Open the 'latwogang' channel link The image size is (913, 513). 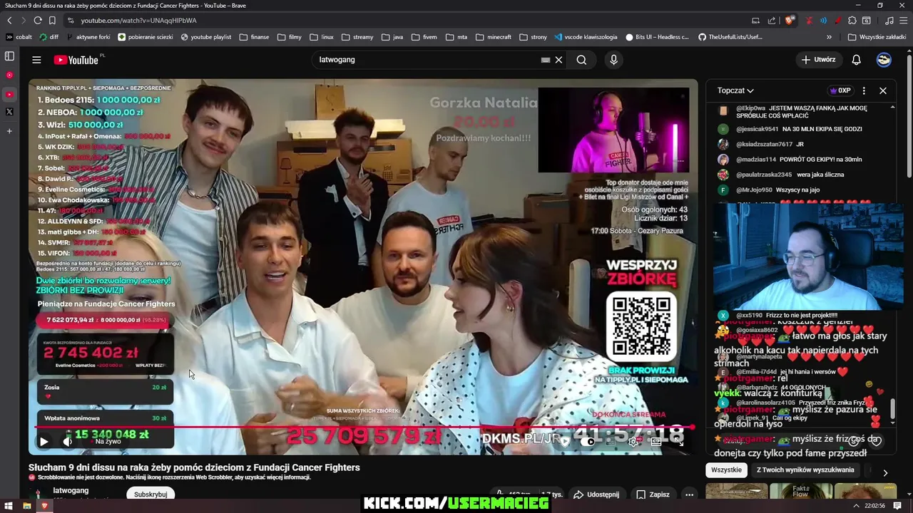click(x=71, y=490)
